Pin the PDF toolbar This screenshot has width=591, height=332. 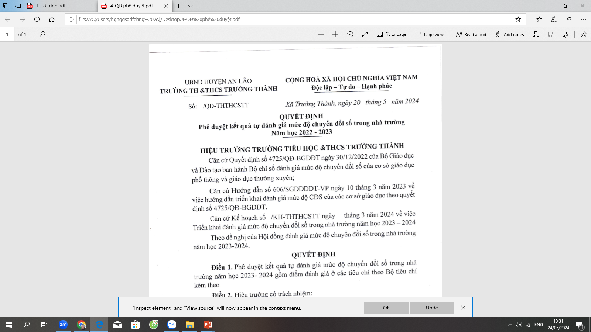(x=584, y=34)
